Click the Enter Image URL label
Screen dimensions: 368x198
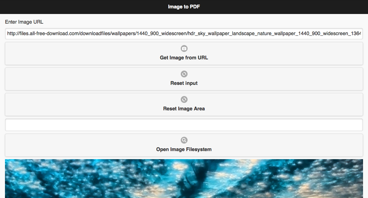click(x=24, y=22)
